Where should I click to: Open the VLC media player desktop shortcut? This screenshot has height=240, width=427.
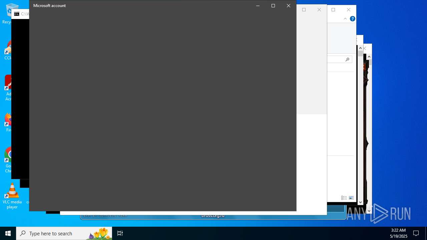(12, 196)
